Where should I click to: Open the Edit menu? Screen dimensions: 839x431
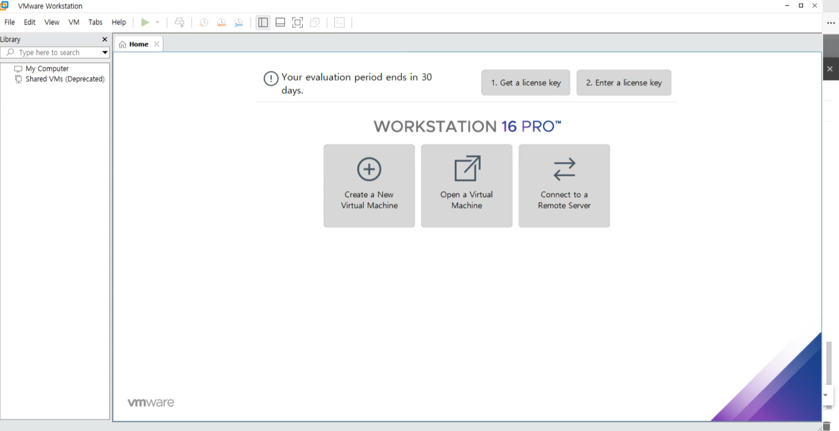29,22
